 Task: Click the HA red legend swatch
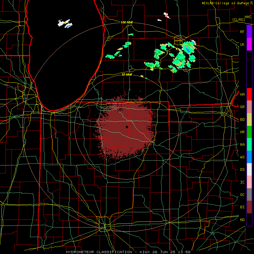[x=249, y=94]
